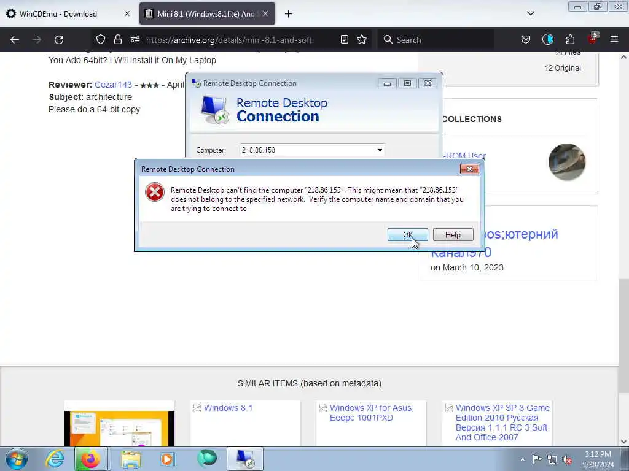The width and height of the screenshot is (629, 471).
Task: Open Windows Explorer from the taskbar
Action: point(131,459)
